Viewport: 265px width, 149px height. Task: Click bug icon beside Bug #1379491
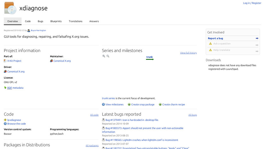click(x=103, y=120)
